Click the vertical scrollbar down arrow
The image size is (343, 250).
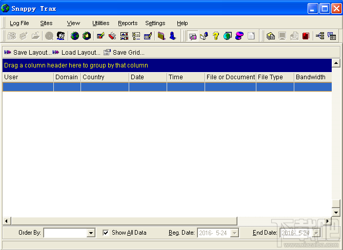click(336, 212)
